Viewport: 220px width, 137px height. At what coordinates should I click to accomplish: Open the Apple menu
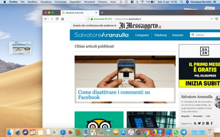[4, 2]
